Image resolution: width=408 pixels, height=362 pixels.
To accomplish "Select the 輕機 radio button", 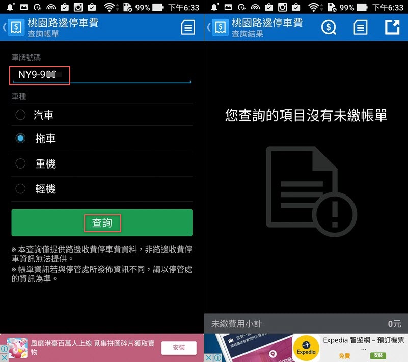I will point(20,189).
